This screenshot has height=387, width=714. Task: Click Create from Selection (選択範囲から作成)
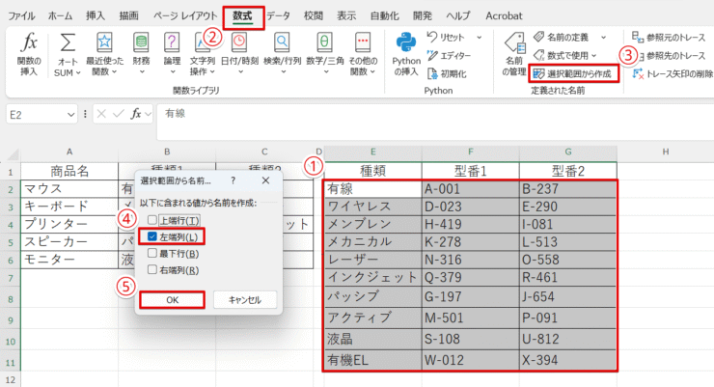(573, 73)
